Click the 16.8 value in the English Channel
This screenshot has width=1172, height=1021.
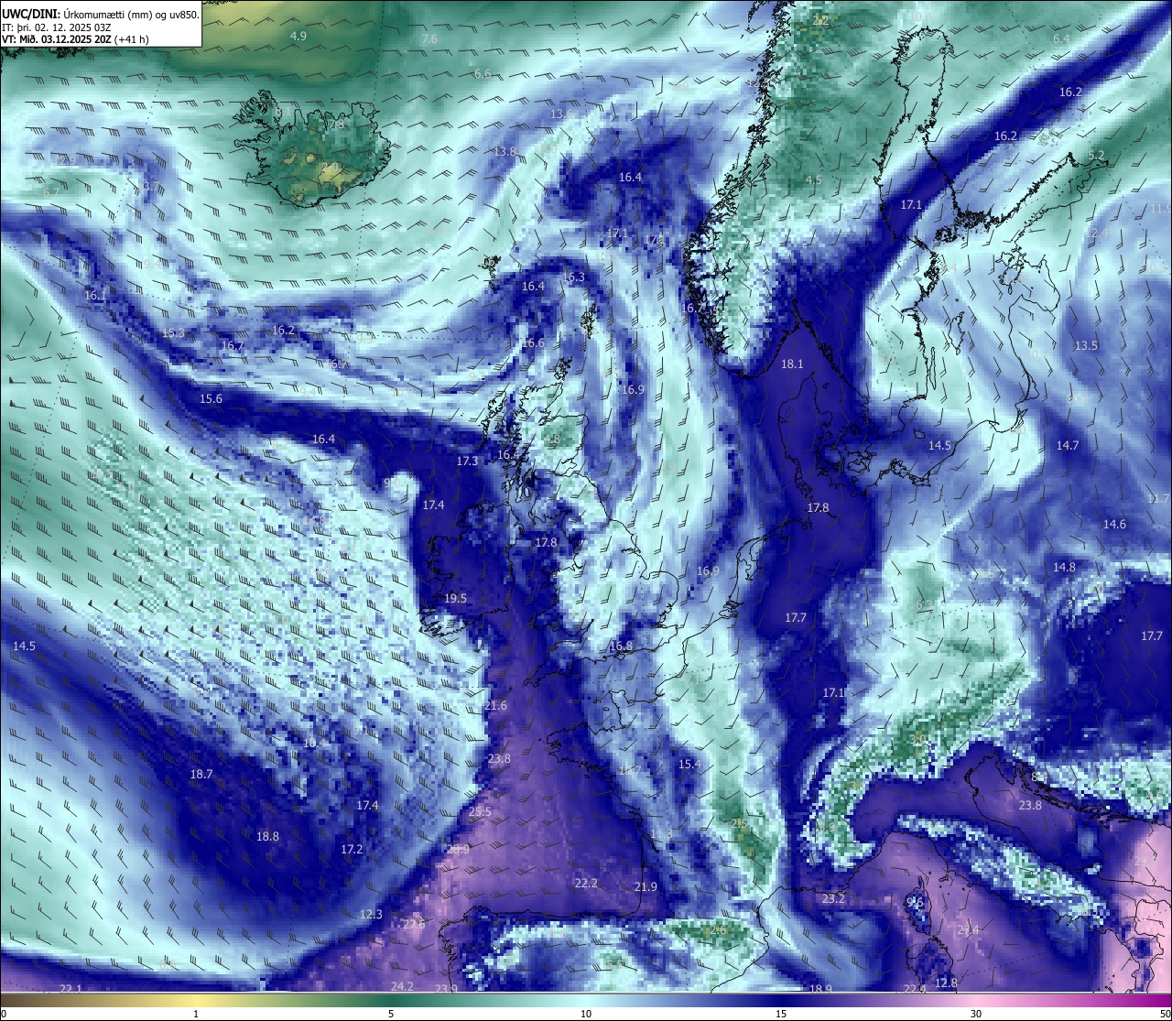point(621,646)
